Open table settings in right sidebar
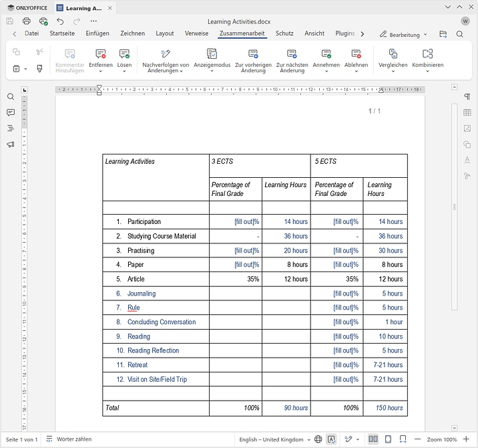The height and width of the screenshot is (448, 478). point(467,113)
